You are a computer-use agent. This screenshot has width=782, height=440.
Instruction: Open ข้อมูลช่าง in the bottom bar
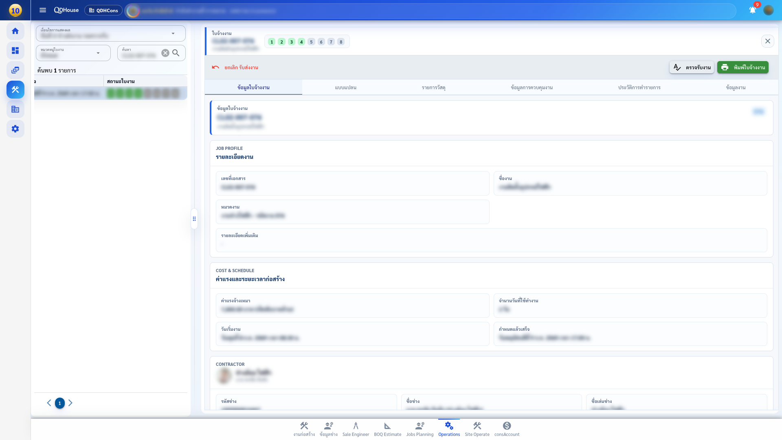[329, 429]
